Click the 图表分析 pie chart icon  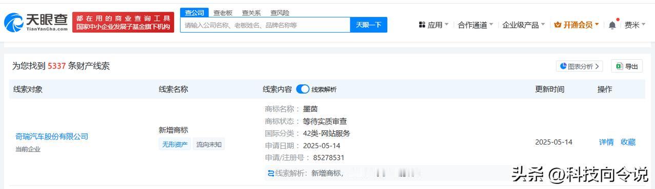click(x=564, y=66)
